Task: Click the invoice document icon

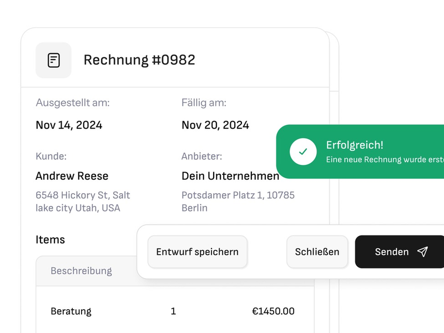Action: [53, 60]
